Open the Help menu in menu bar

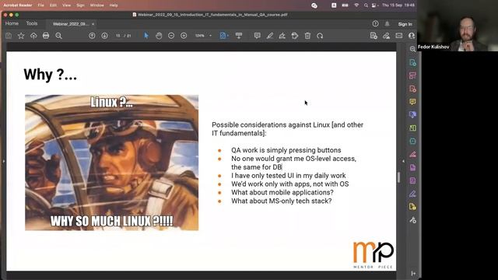(x=114, y=5)
